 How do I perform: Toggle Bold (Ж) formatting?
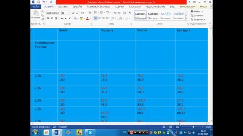(48, 19)
